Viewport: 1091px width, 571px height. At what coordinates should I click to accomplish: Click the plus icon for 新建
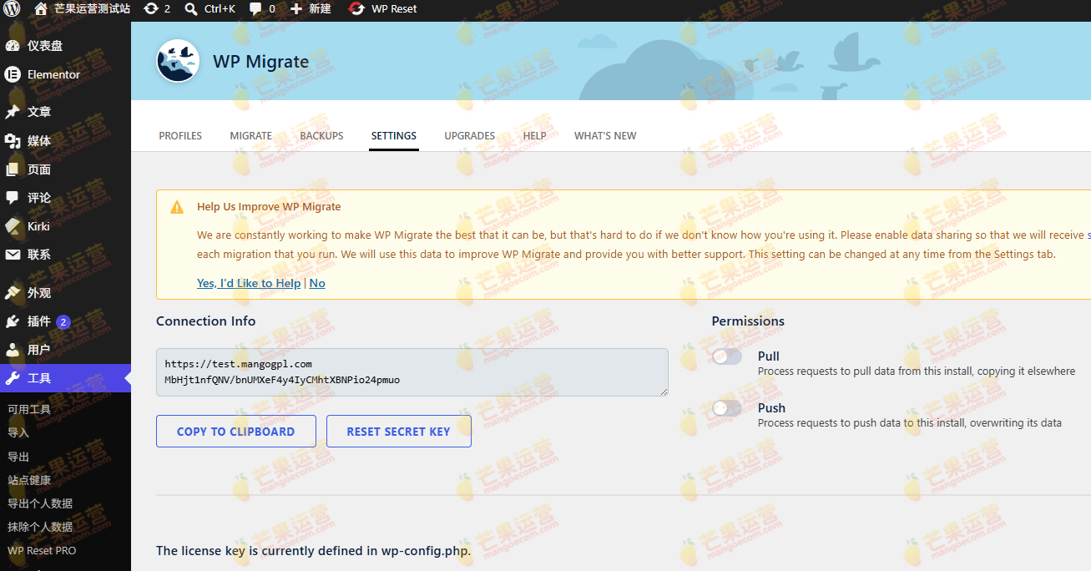coord(296,9)
